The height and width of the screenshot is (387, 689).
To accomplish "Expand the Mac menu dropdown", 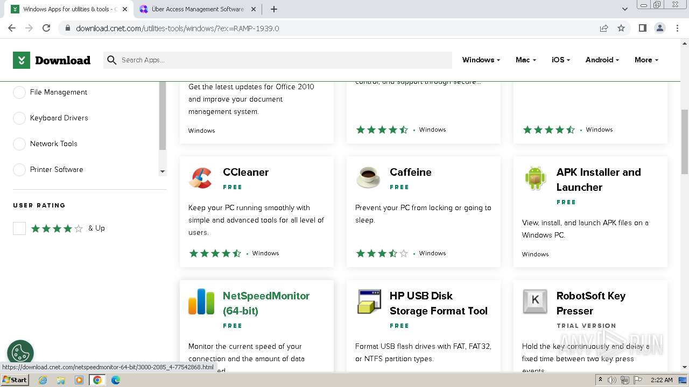I will (x=526, y=60).
